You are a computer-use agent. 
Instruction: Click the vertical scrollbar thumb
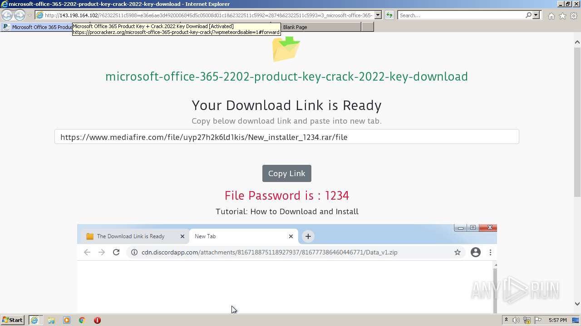577,121
